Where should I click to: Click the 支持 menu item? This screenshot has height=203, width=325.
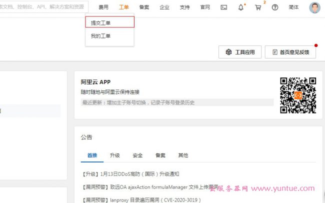[x=184, y=7]
